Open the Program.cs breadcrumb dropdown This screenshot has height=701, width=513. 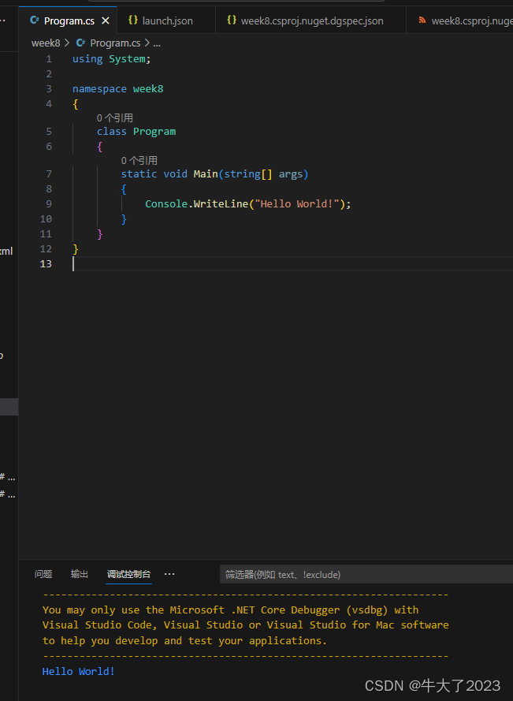click(115, 43)
